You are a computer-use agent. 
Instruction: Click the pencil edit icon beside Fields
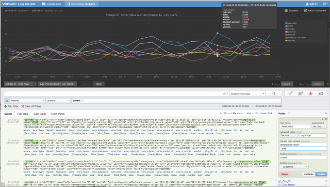click(289, 113)
